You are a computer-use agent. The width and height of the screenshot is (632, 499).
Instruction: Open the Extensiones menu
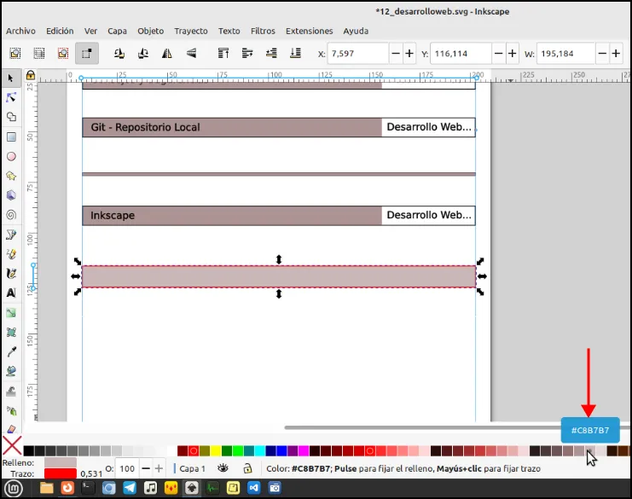point(309,31)
